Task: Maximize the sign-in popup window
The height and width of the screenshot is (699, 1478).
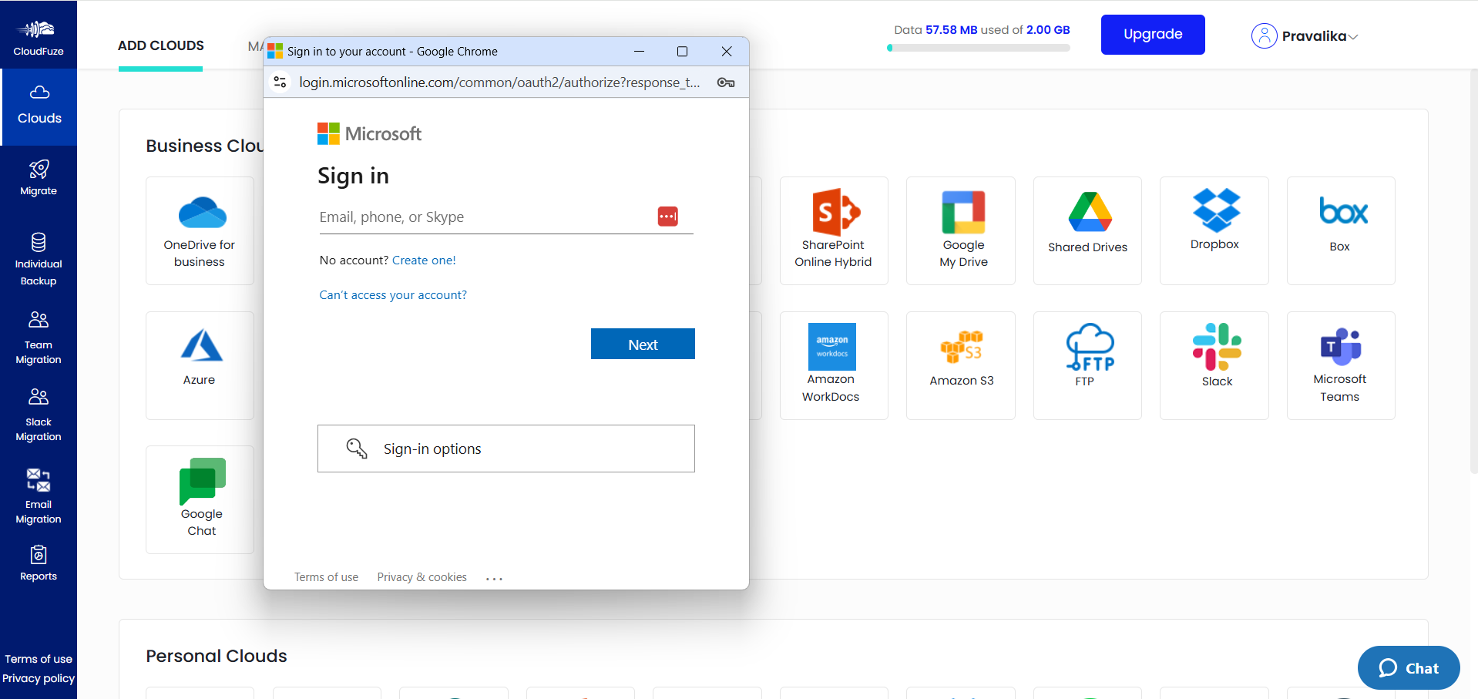Action: 682,52
